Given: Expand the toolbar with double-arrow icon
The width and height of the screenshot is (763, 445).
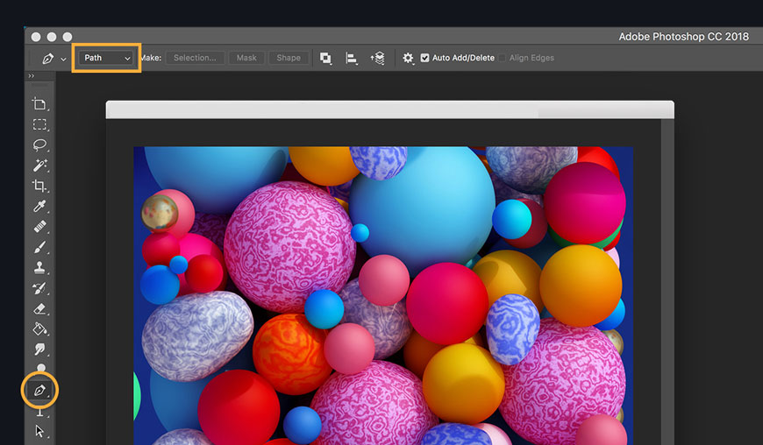Looking at the screenshot, I should click(x=32, y=76).
